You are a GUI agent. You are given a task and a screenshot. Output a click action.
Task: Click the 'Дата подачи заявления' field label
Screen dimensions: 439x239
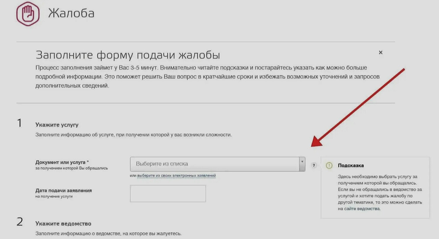pyautogui.click(x=64, y=191)
